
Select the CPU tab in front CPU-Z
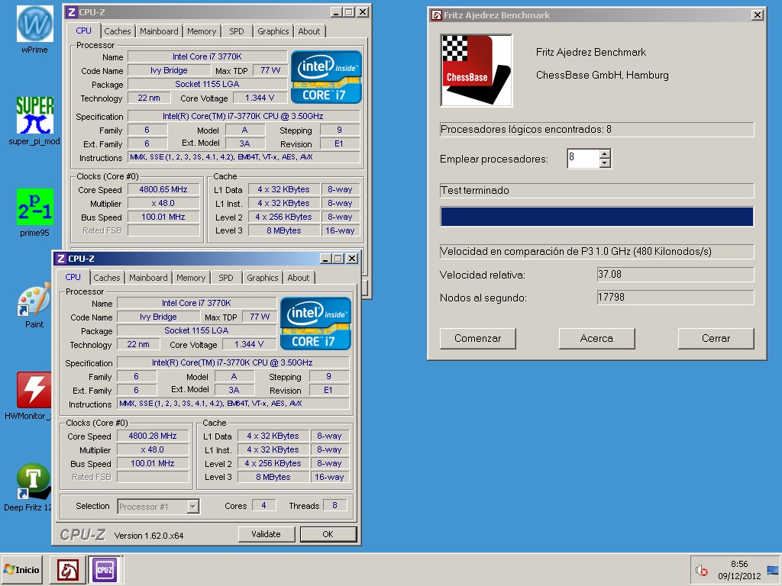[x=73, y=277]
